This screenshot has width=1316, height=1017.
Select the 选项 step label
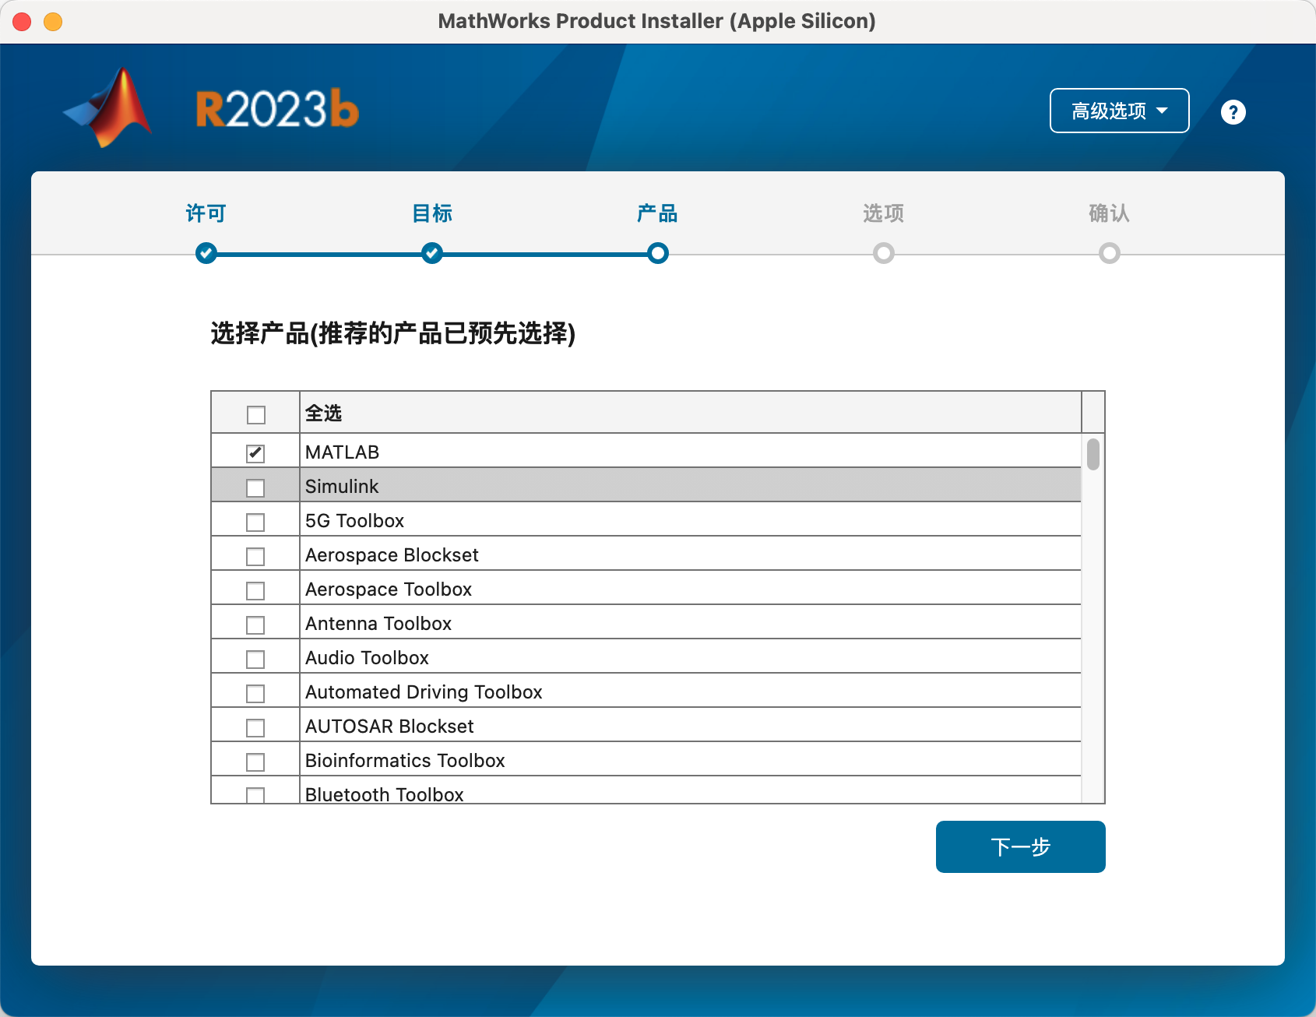pos(883,213)
